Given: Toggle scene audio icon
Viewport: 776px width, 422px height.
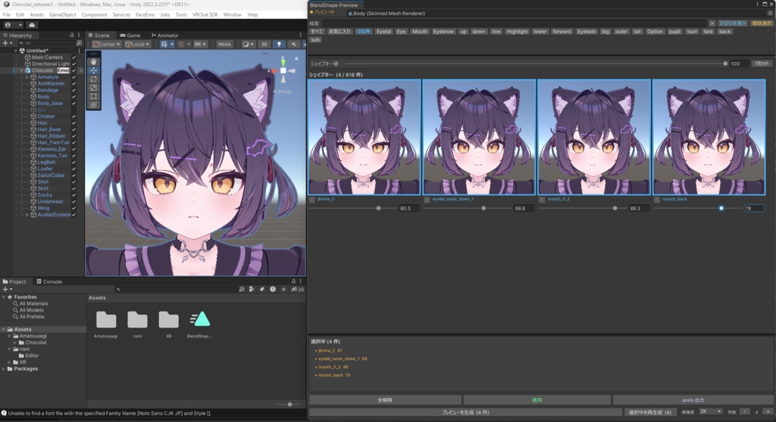Looking at the screenshot, I should (294, 44).
